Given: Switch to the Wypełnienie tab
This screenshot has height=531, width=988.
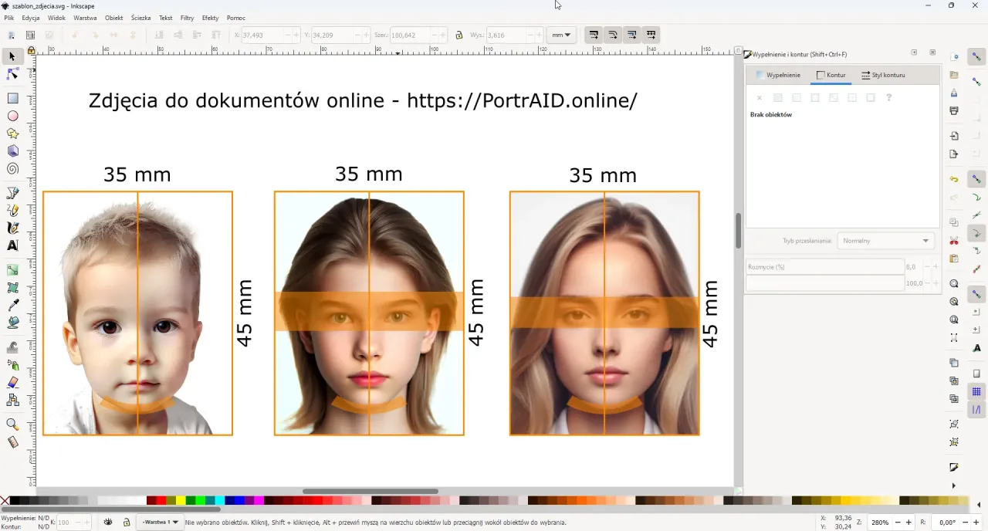Looking at the screenshot, I should pos(778,75).
